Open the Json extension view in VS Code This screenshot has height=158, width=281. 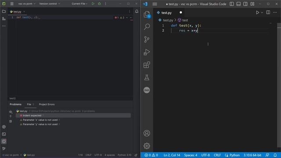pyautogui.click(x=147, y=90)
